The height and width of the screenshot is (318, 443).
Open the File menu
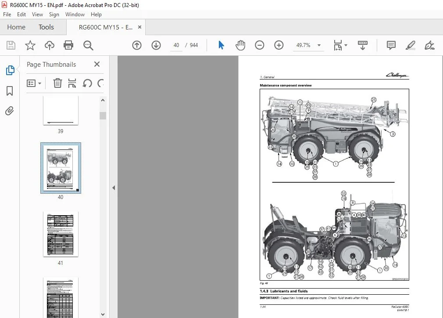coord(7,14)
